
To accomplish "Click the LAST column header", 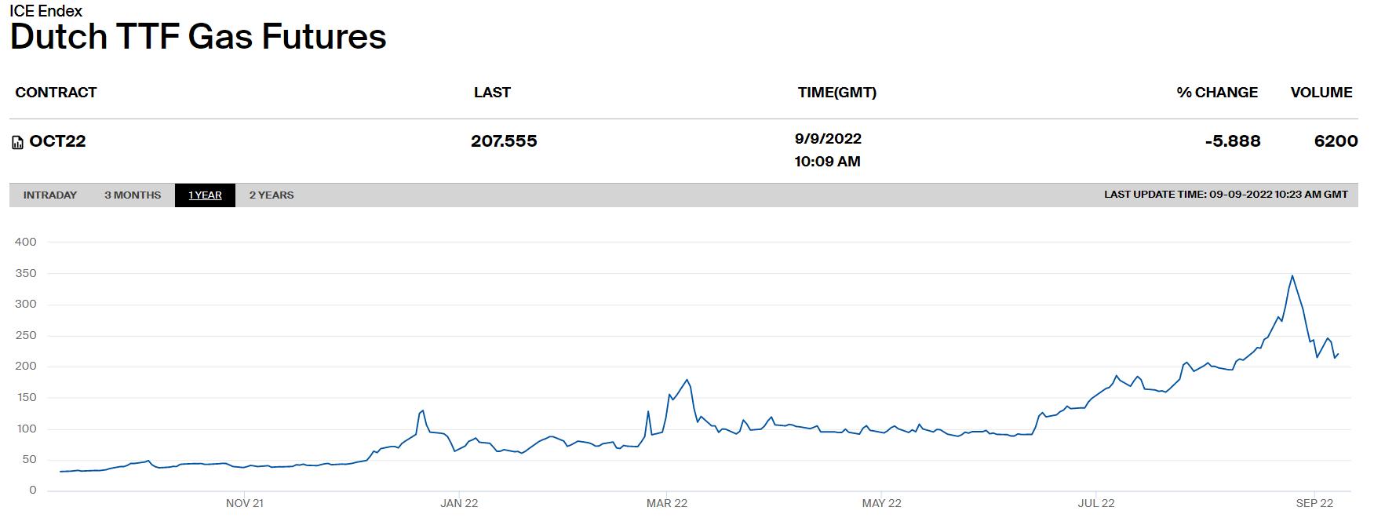I will point(492,93).
